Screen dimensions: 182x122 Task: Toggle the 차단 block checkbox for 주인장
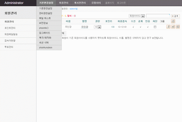click(155, 27)
